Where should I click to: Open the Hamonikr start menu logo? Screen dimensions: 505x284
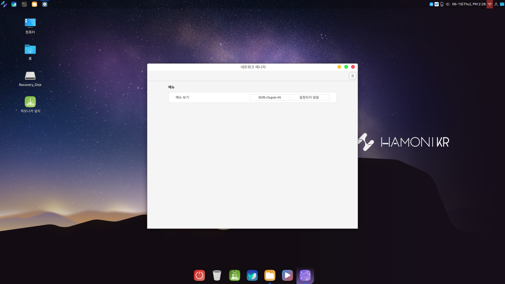(x=4, y=4)
